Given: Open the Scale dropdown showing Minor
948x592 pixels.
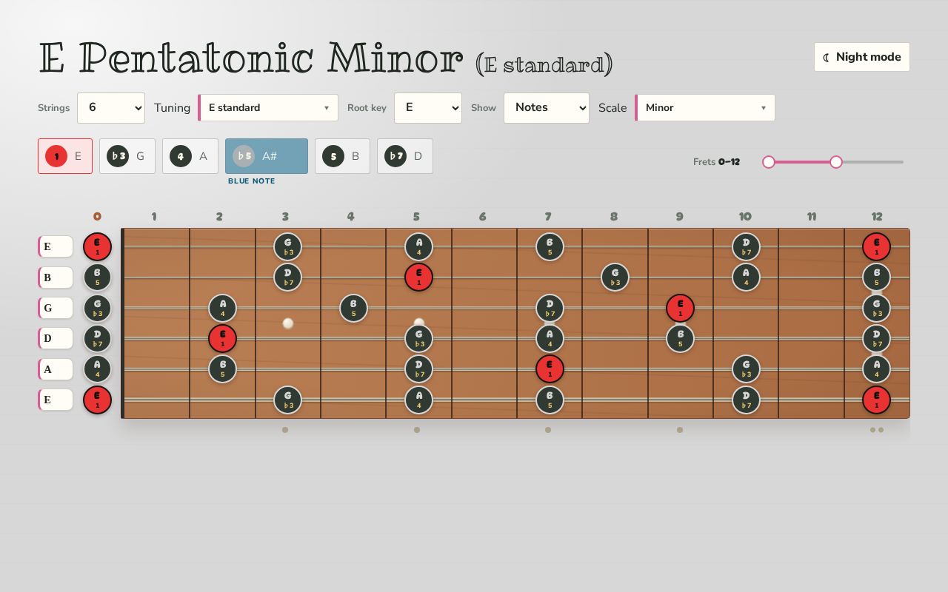Looking at the screenshot, I should pyautogui.click(x=705, y=108).
